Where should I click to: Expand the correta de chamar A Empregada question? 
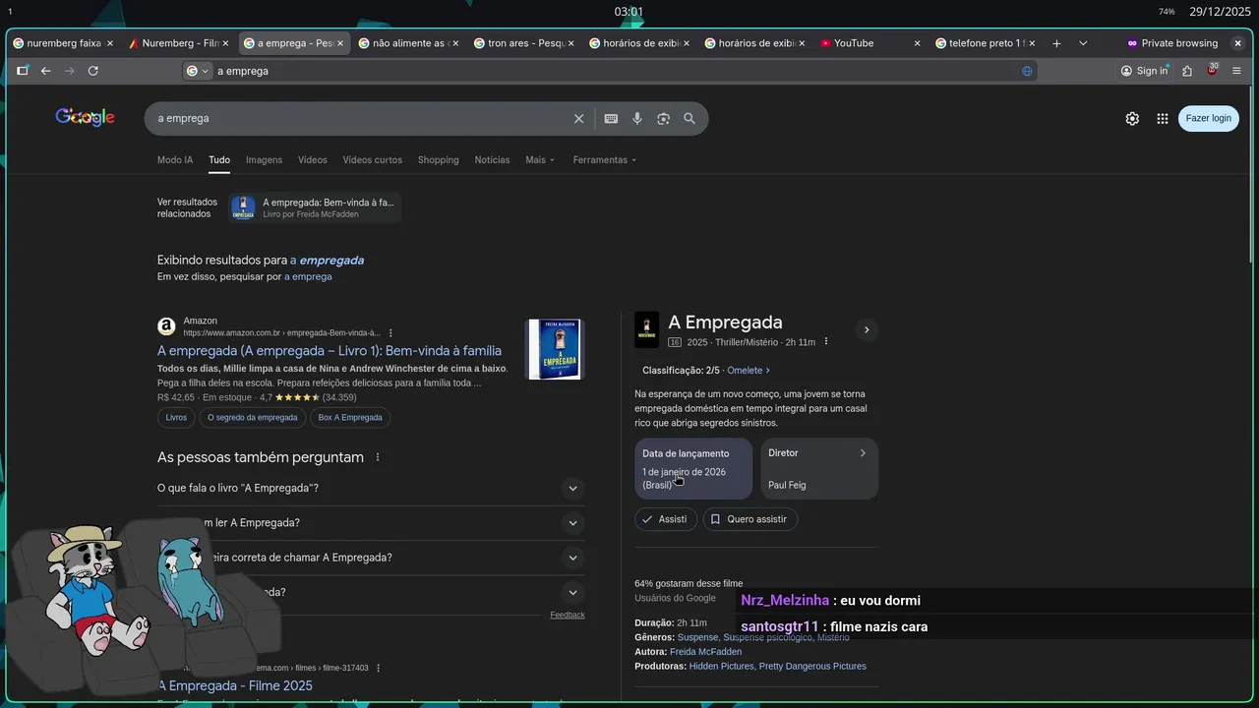(x=371, y=558)
